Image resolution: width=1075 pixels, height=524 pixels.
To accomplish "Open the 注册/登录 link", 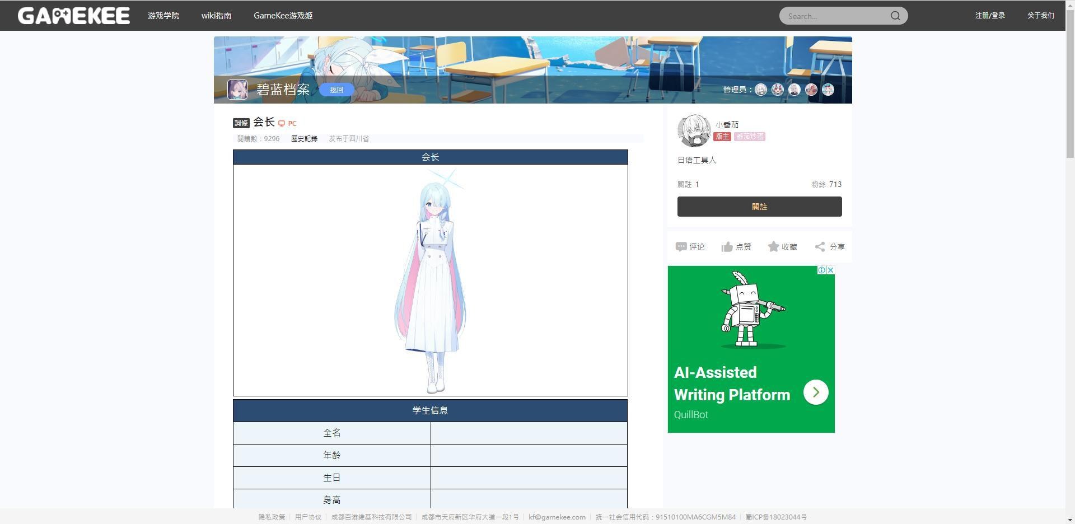I will tap(990, 15).
